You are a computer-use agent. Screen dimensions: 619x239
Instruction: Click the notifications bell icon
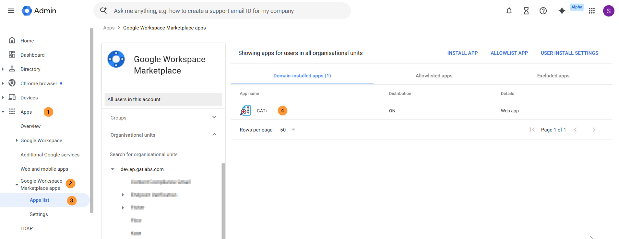point(509,11)
